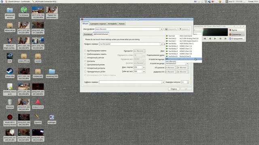The height and width of the screenshot is (145, 259).
Task: Switch to the Общие tab
Action: (x=85, y=23)
